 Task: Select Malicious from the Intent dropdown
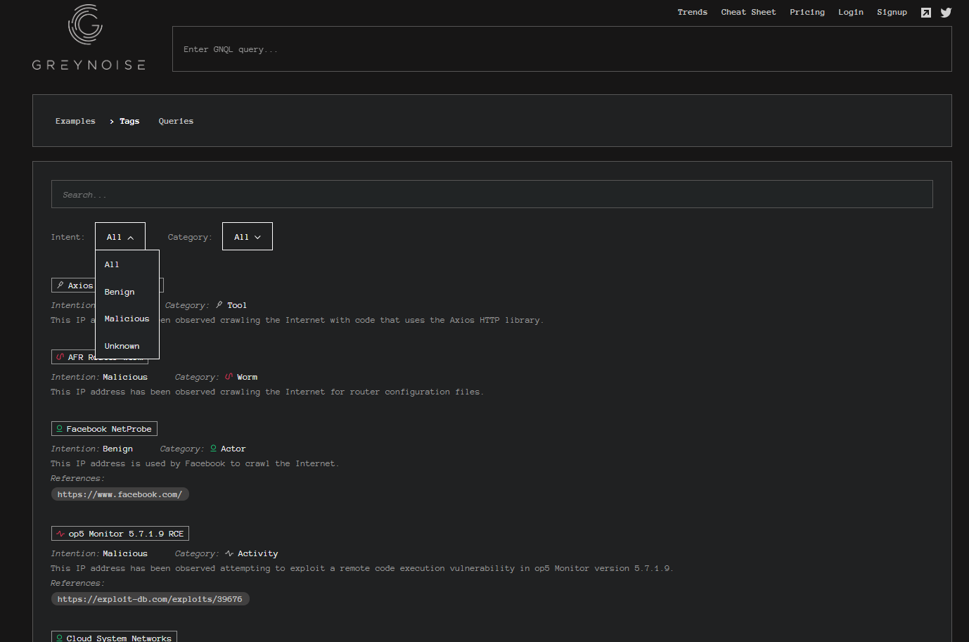tap(127, 318)
